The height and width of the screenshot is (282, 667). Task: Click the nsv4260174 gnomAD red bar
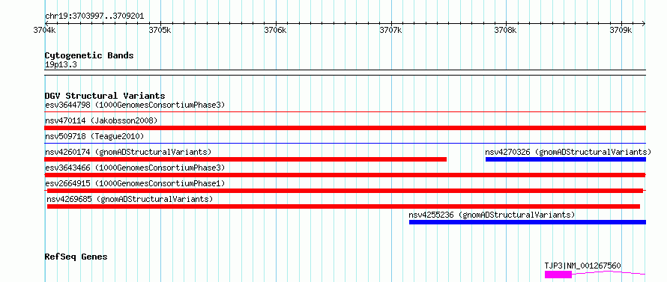click(246, 159)
